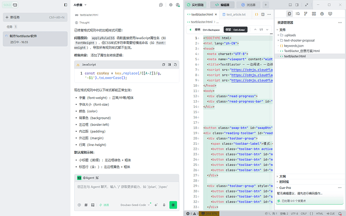Screen dimensions: 346x216
Task: Click the 保留 keep changes button
Action: [x=236, y=30]
